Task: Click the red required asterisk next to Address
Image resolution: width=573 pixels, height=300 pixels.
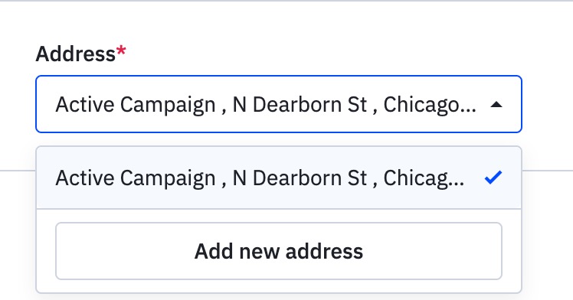Action: [x=121, y=51]
